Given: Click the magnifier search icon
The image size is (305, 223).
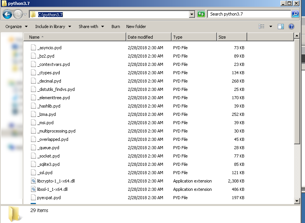Looking at the screenshot, I should pos(295,14).
